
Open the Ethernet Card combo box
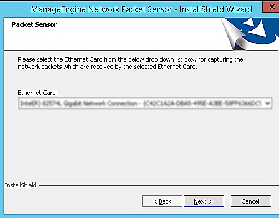click(145, 103)
